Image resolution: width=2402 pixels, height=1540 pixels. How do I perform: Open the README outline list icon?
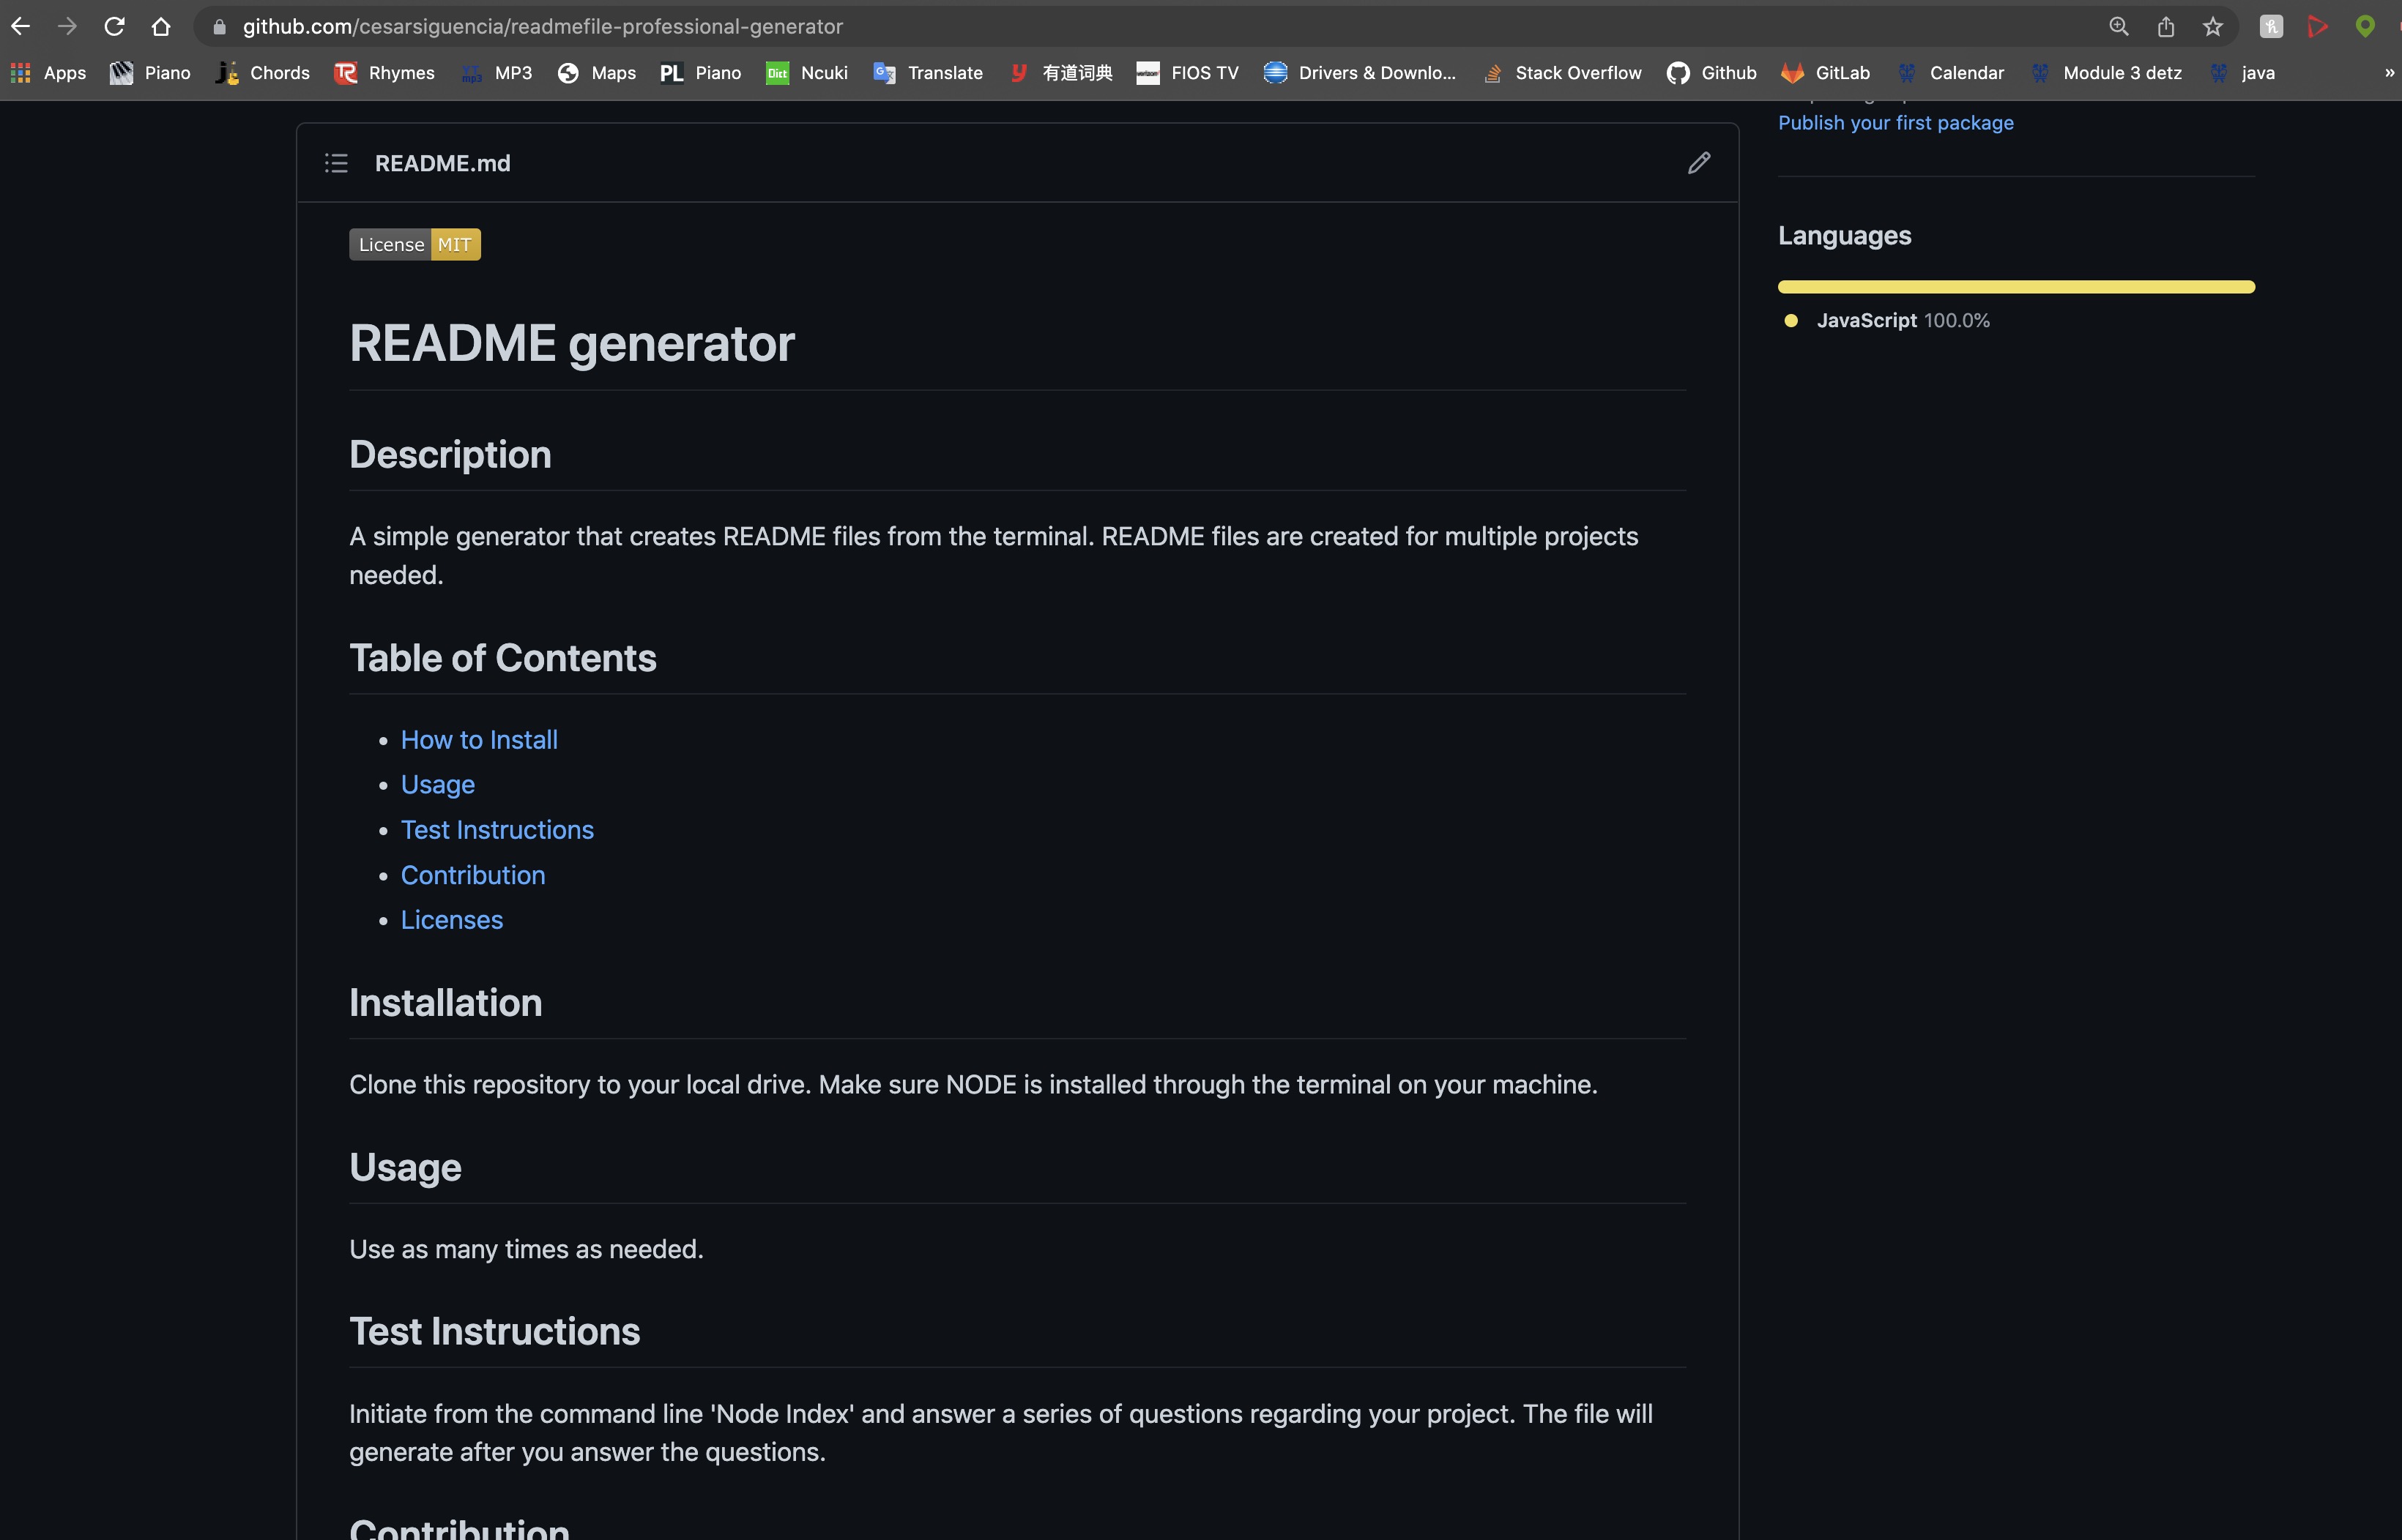coord(336,163)
